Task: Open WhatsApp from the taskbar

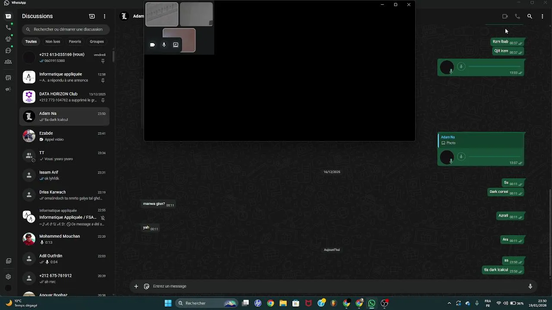Action: pos(372,304)
